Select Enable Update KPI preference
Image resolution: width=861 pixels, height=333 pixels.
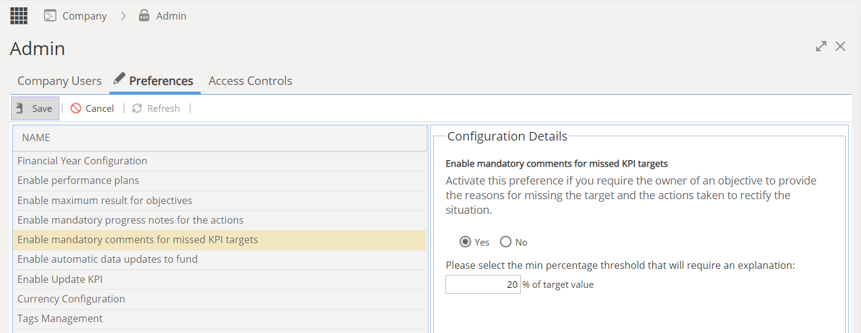click(x=220, y=279)
